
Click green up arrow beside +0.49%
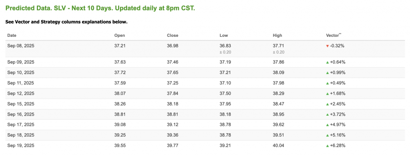coord(327,83)
